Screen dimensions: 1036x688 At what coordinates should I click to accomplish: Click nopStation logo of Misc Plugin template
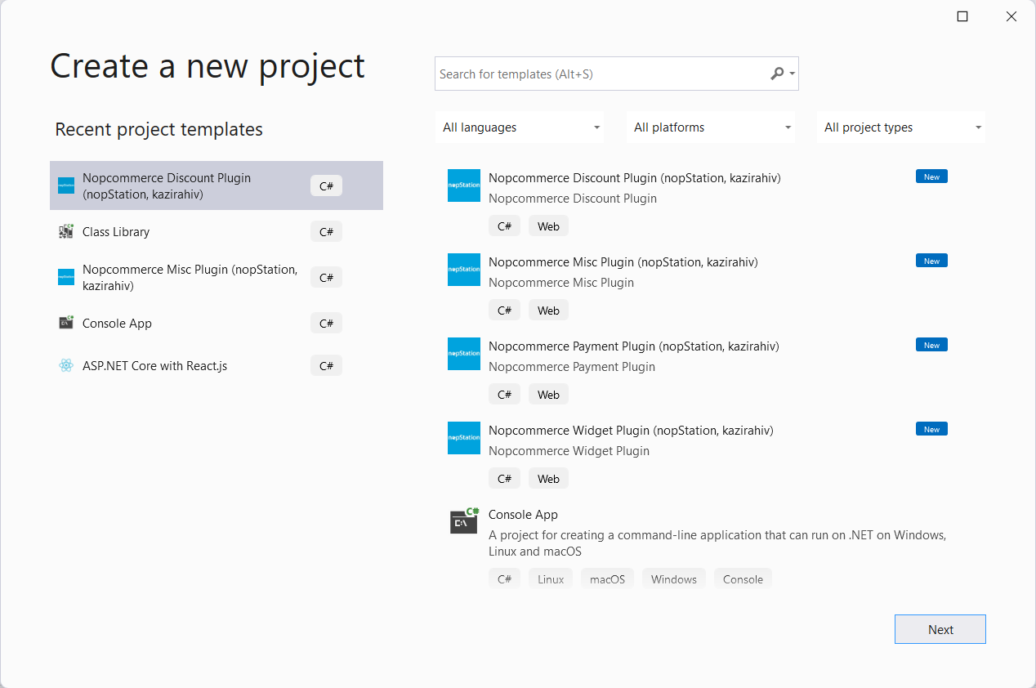pyautogui.click(x=464, y=270)
